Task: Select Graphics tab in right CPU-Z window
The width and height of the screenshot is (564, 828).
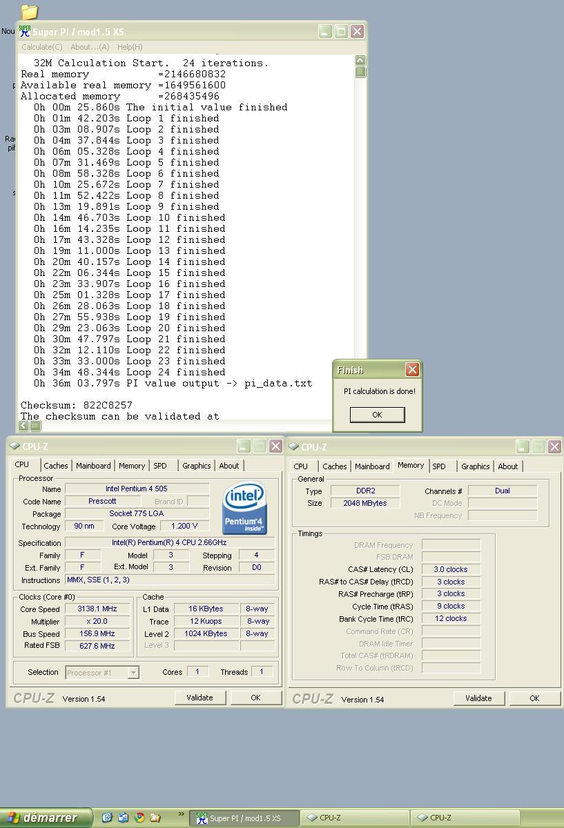Action: pos(476,466)
